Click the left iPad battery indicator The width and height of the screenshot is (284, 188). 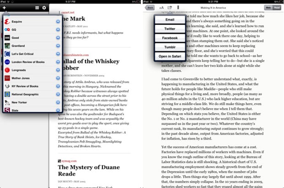point(138,2)
